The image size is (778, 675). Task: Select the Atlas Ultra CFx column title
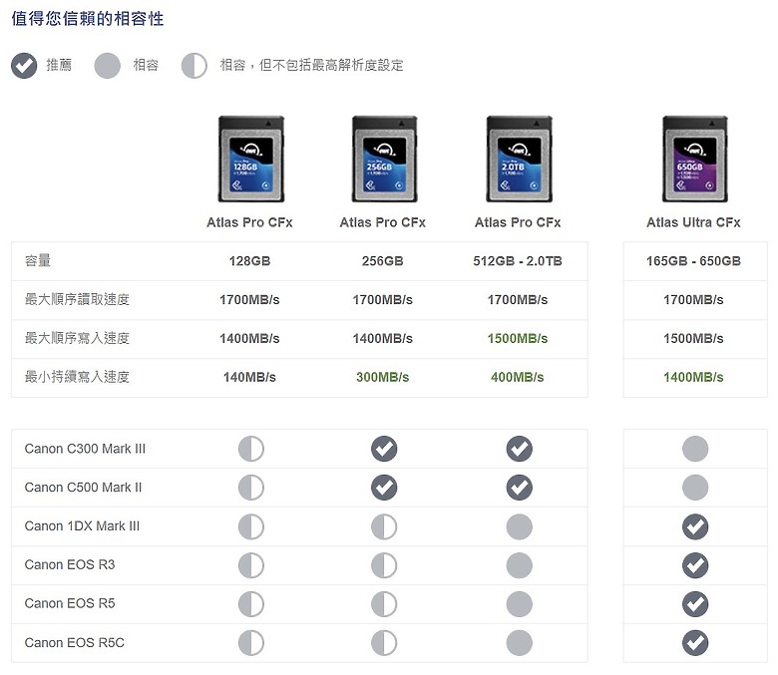coord(693,222)
